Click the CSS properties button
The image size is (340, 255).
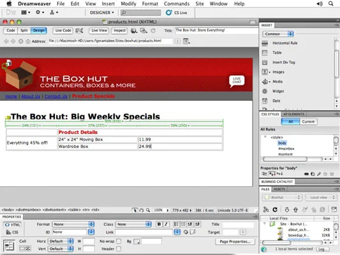(12, 232)
